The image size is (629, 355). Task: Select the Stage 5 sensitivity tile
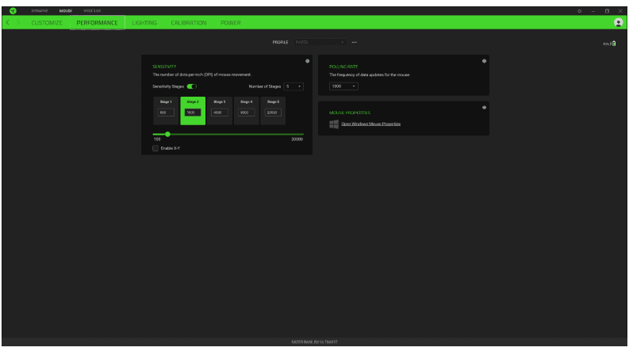[273, 111]
